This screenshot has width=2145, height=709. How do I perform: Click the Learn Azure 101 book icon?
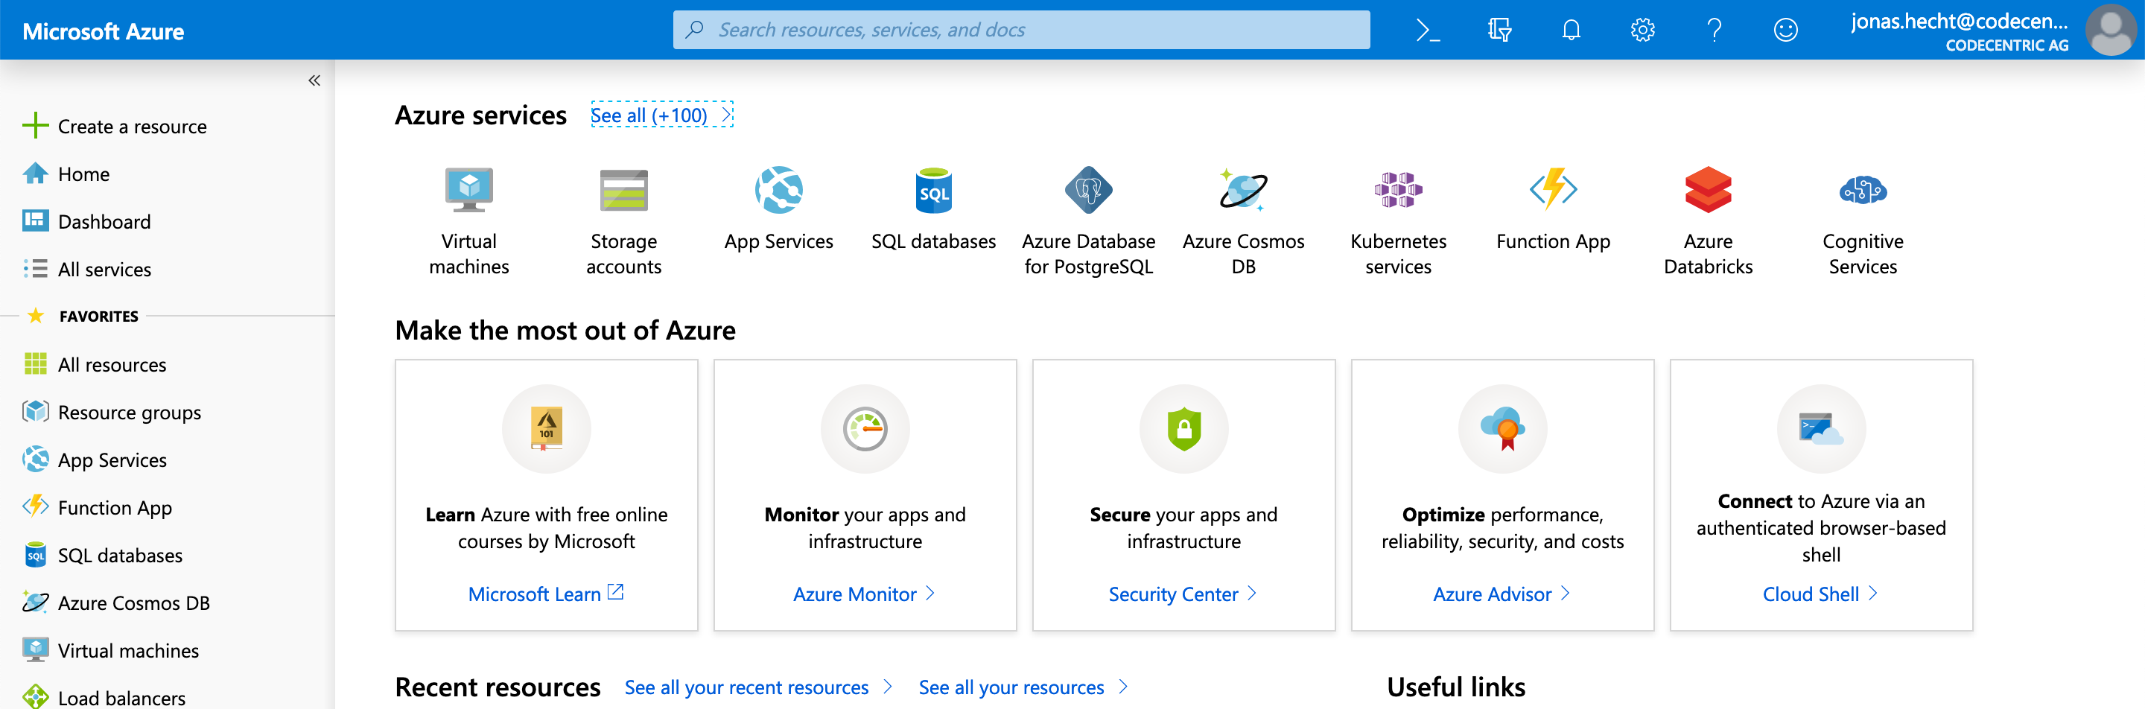click(546, 428)
